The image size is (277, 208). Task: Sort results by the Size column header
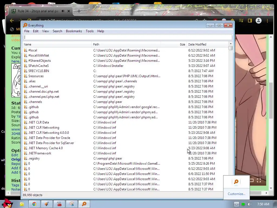point(174,44)
